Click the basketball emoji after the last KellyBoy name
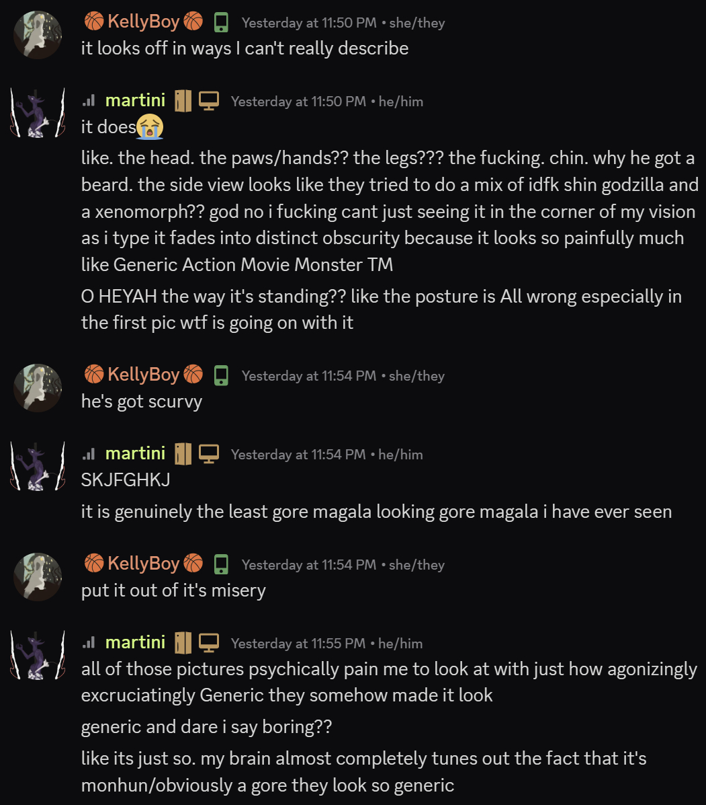Viewport: 706px width, 805px height. 193,563
